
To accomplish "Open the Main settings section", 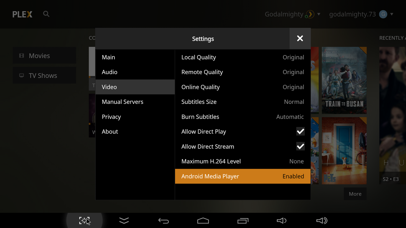I will [135, 57].
